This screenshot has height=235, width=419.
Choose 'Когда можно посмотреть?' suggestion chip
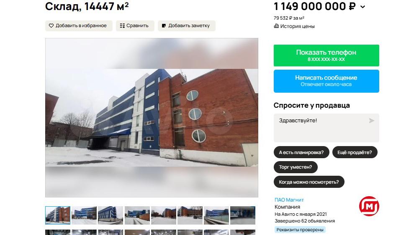(x=309, y=182)
